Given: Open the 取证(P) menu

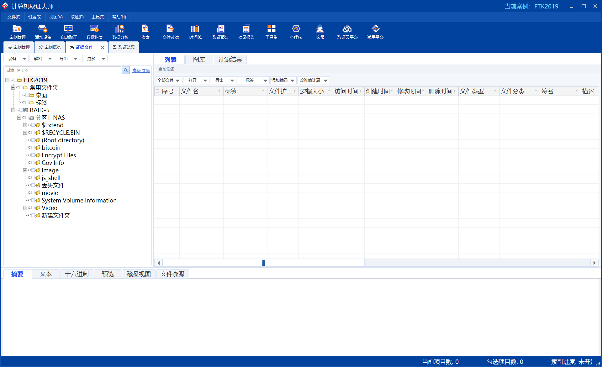Looking at the screenshot, I should 77,17.
